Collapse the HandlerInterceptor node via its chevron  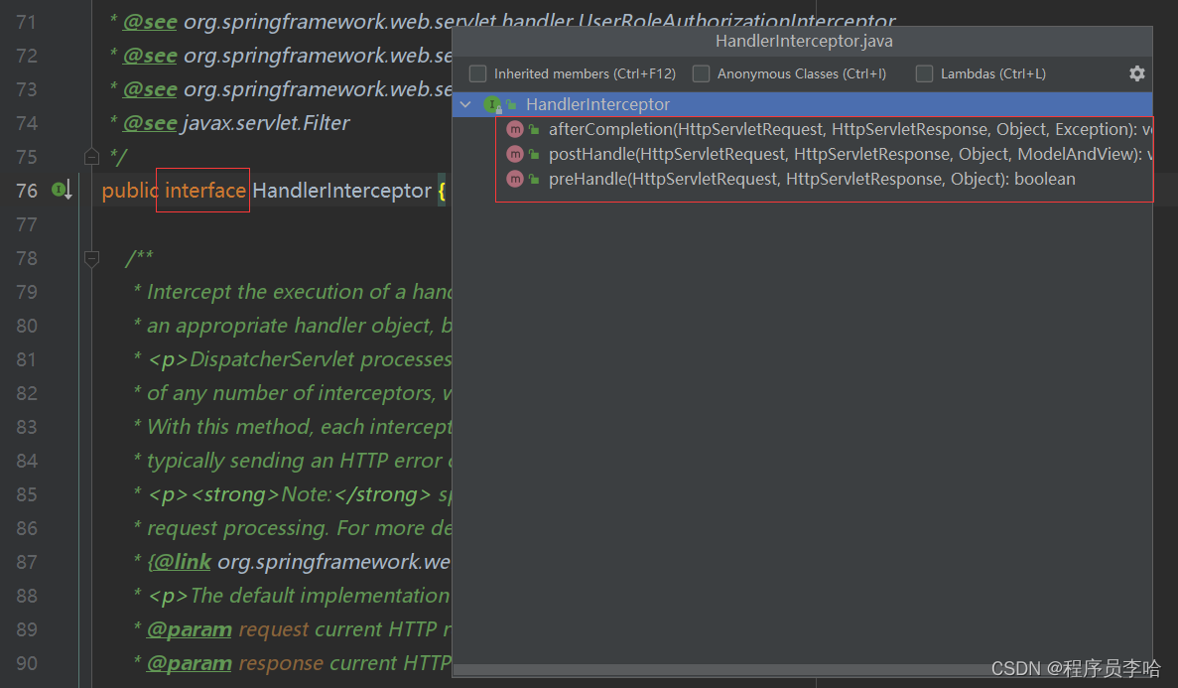(464, 103)
